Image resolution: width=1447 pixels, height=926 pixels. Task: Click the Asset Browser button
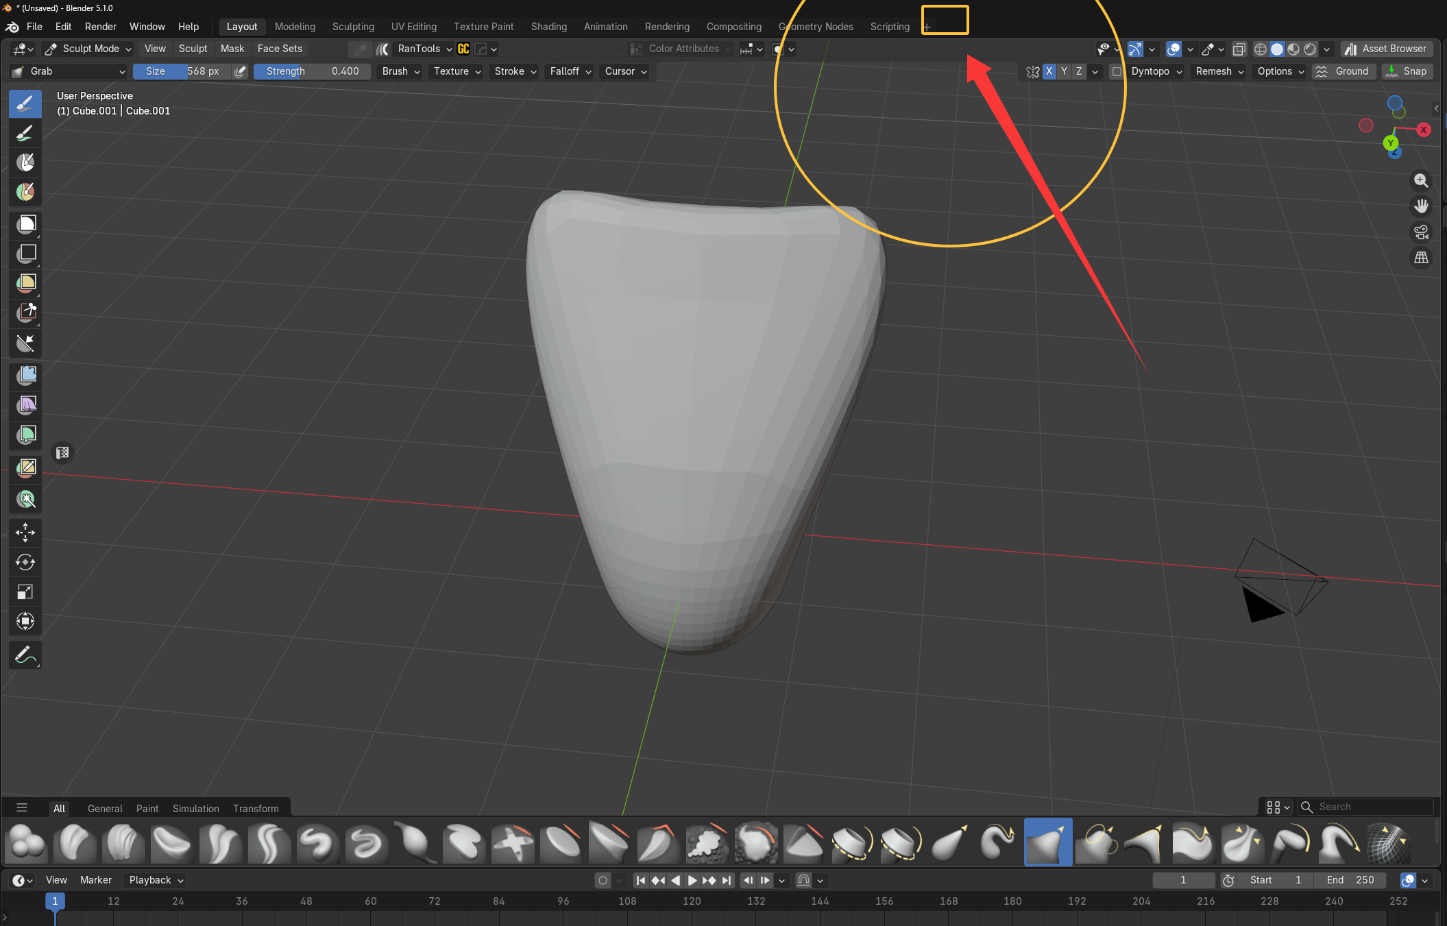pyautogui.click(x=1387, y=49)
